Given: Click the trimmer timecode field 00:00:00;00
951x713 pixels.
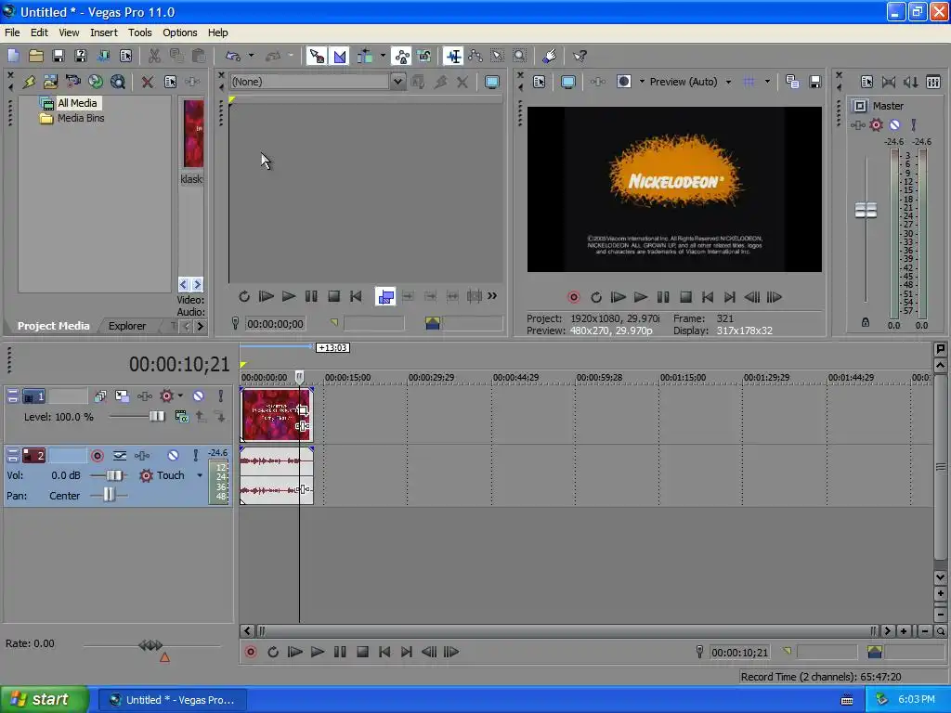Looking at the screenshot, I should click(x=275, y=324).
